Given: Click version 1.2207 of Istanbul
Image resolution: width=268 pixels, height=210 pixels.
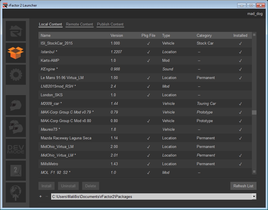Looking at the screenshot, I should (116, 52).
